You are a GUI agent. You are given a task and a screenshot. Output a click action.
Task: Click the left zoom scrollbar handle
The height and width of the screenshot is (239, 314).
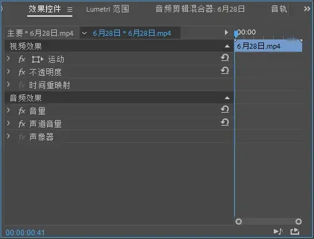239,222
